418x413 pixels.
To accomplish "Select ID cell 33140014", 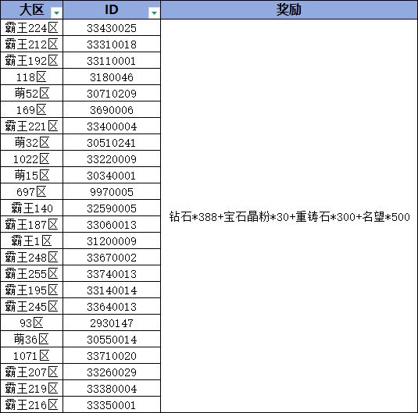I will point(112,290).
